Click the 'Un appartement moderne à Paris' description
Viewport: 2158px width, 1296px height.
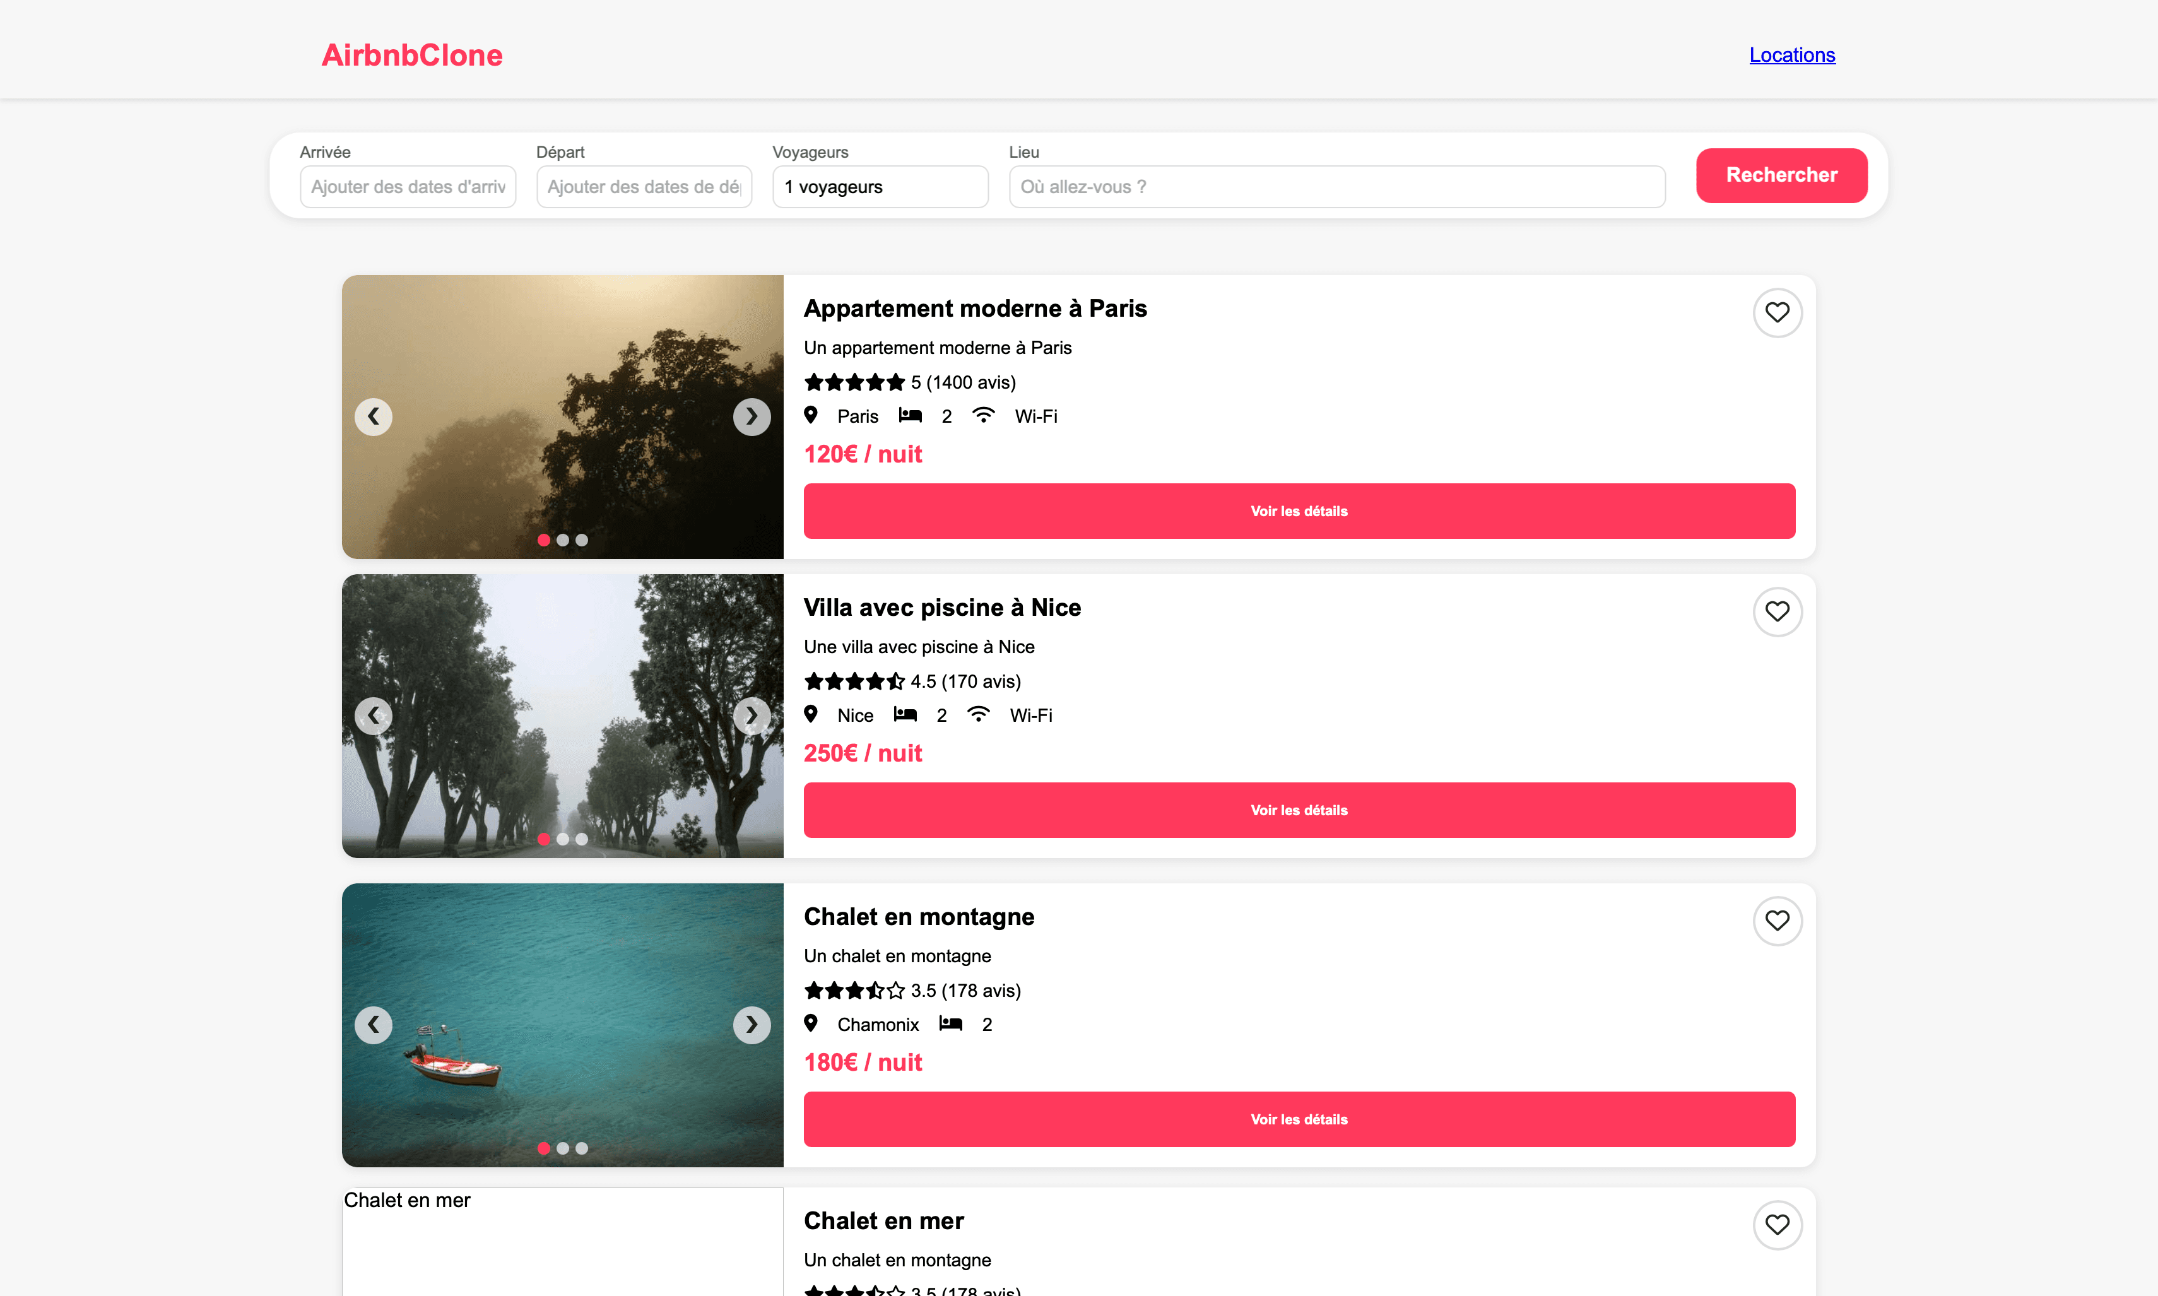(x=937, y=348)
